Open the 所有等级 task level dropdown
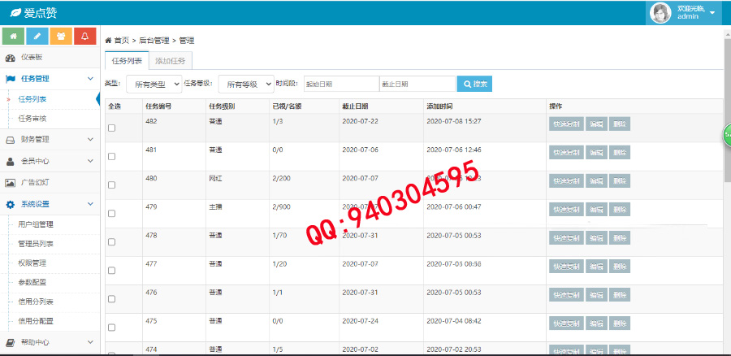This screenshot has width=731, height=356. tap(245, 84)
